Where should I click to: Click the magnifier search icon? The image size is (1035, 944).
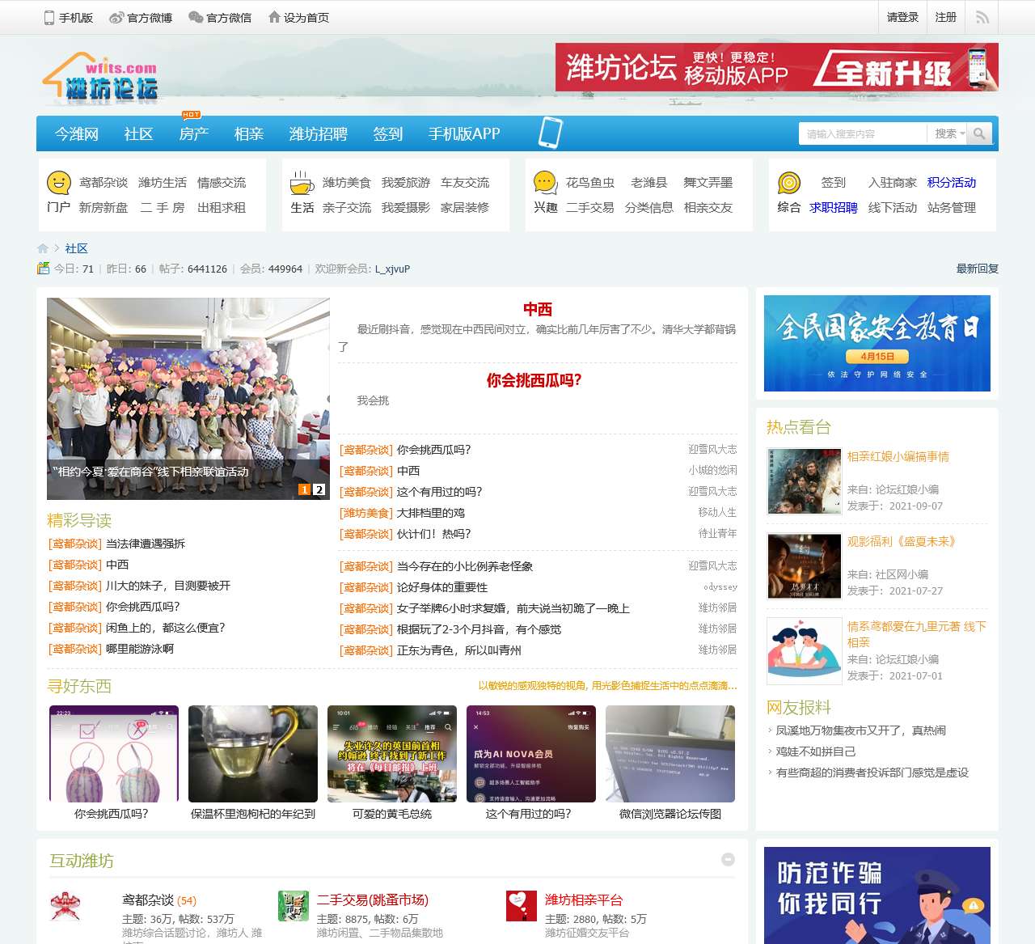click(980, 133)
